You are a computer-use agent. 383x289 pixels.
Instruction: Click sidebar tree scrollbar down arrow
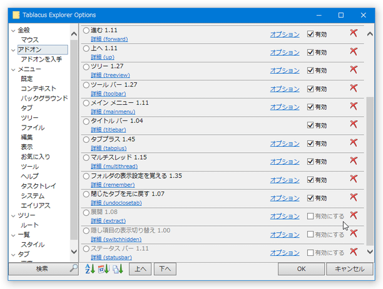click(74, 251)
